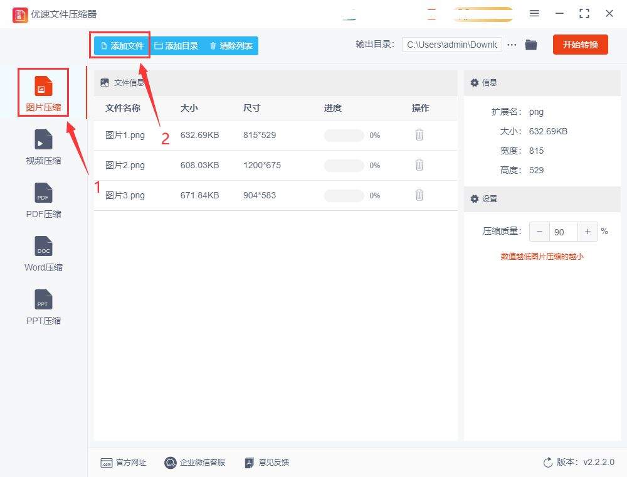Open the 视频压缩 video compression tool
Screen dimensions: 627x477
pyautogui.click(x=43, y=147)
